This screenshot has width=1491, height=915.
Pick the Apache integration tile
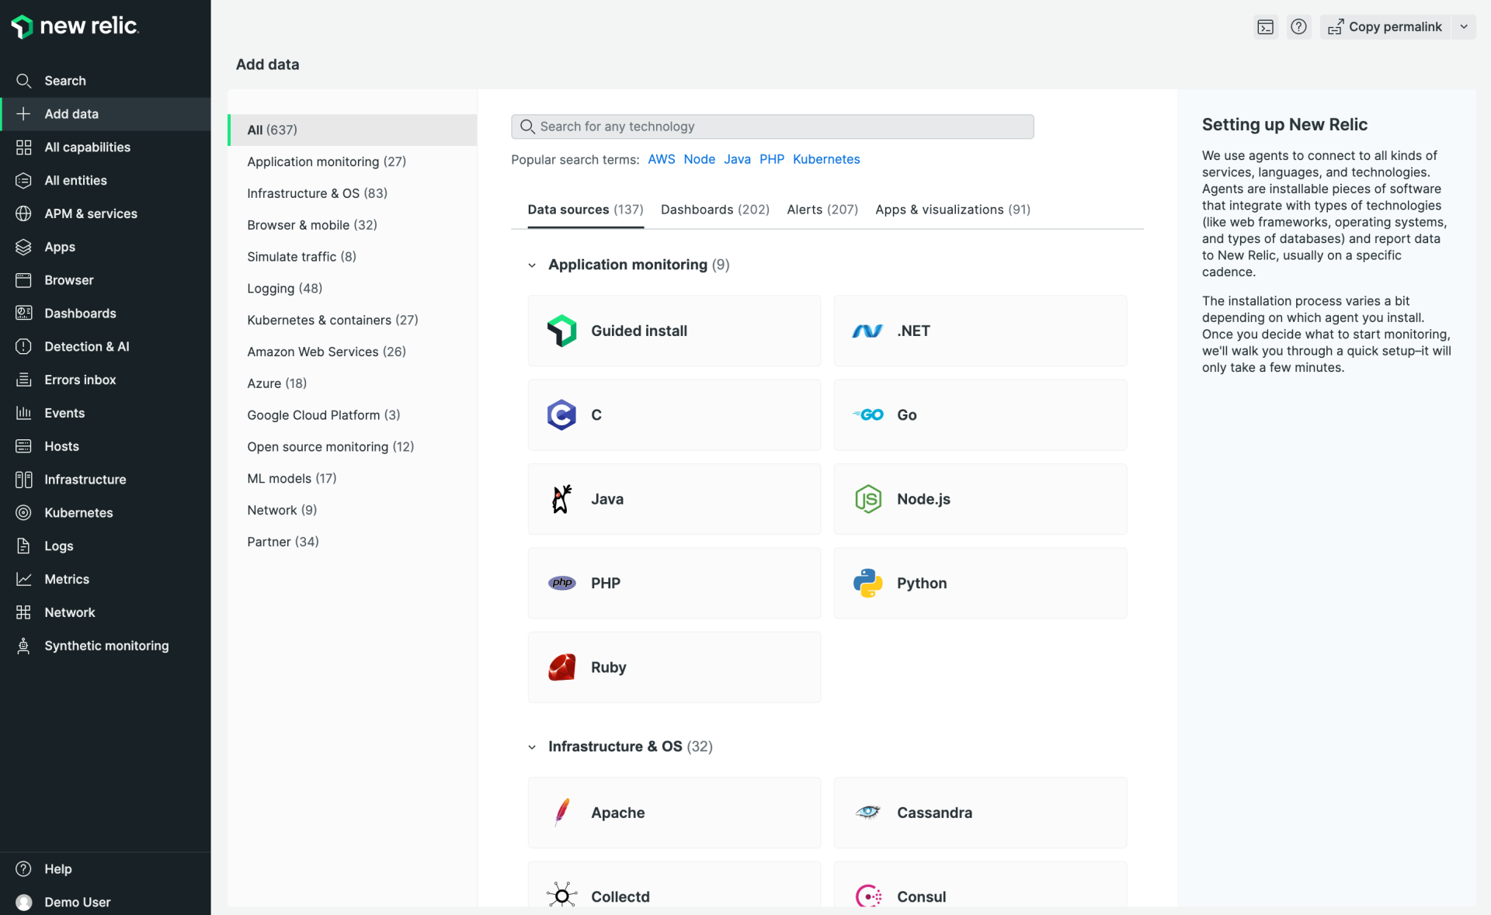pyautogui.click(x=673, y=813)
